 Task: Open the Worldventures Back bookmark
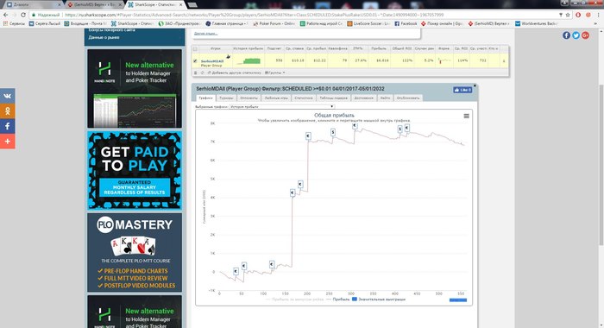pyautogui.click(x=536, y=23)
